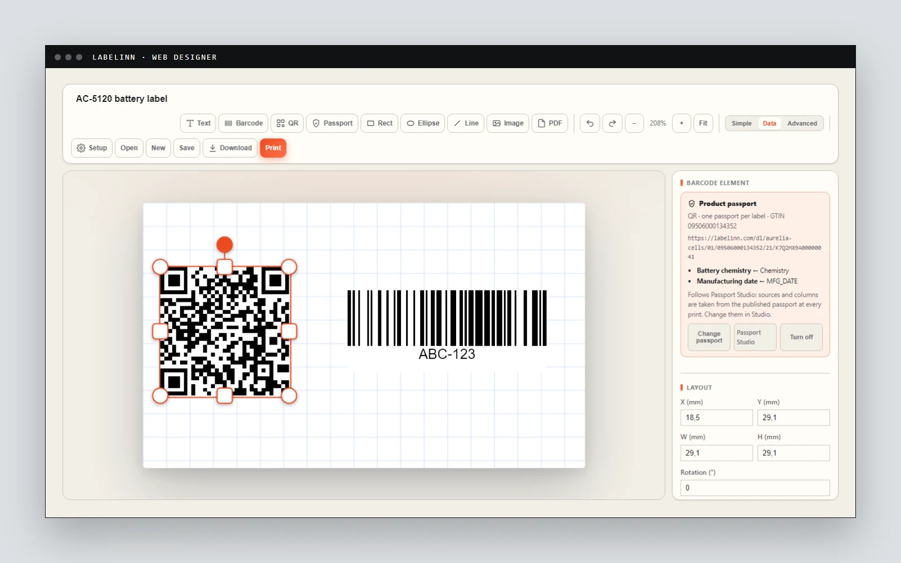901x563 pixels.
Task: Edit the H (mm) field
Action: pos(793,453)
